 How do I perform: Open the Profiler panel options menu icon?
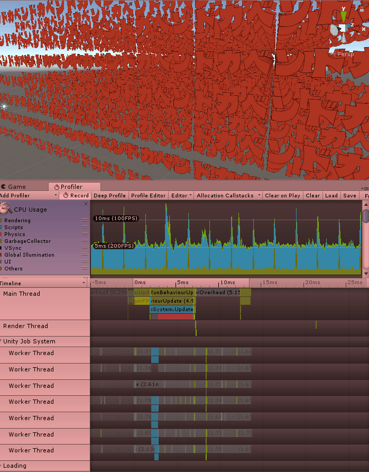(x=366, y=188)
